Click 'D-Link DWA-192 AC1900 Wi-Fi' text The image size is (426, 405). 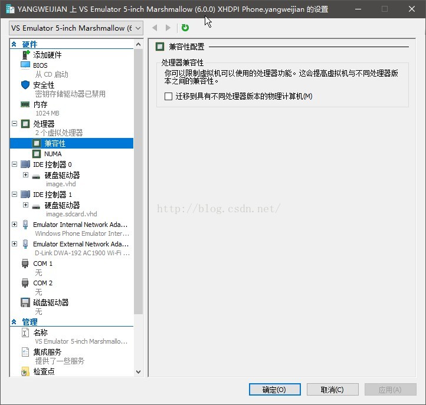[x=83, y=253]
